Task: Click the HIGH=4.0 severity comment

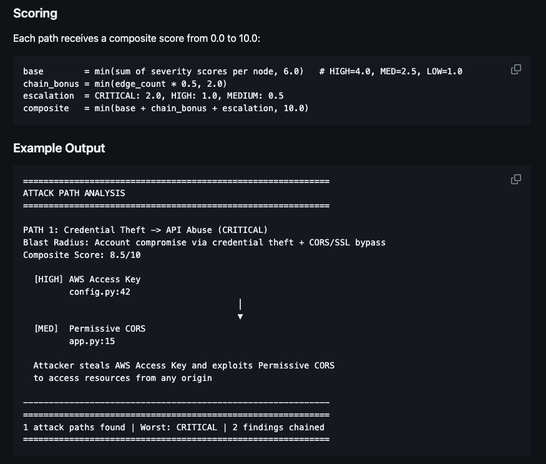Action: coord(391,71)
